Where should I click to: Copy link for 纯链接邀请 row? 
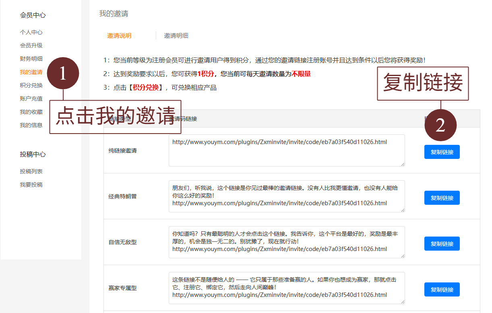click(x=442, y=152)
